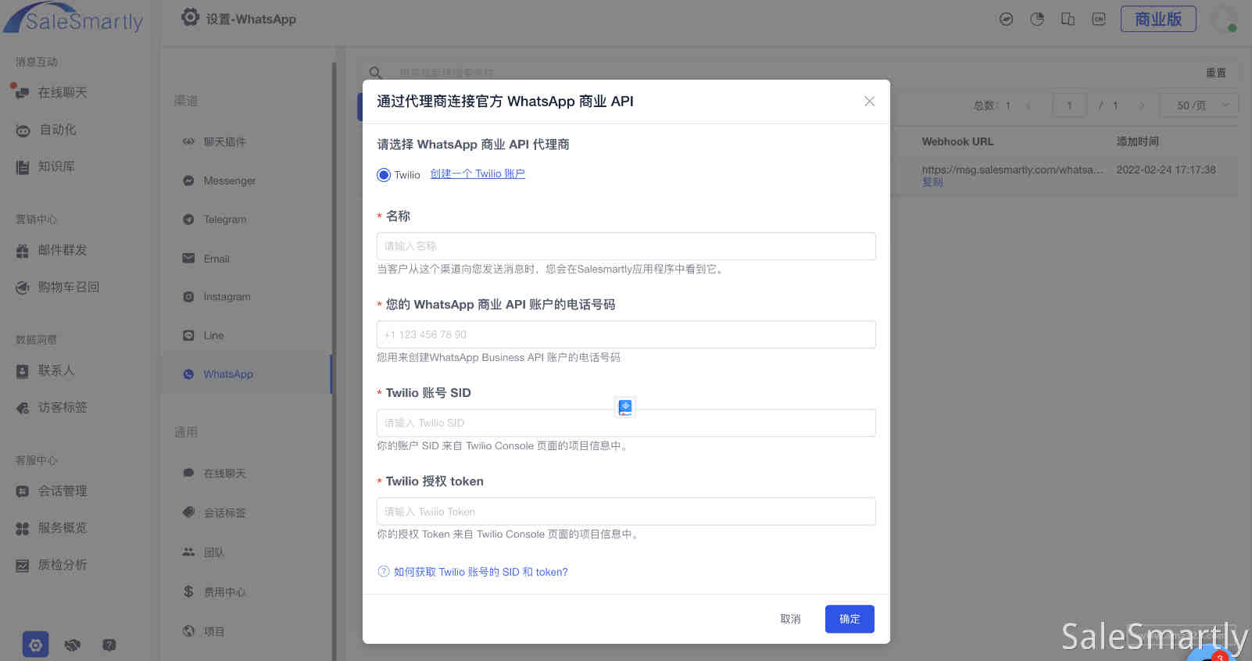Viewport: 1252px width, 661px height.
Task: Click the language CN icon in the top bar
Action: coord(1099,19)
